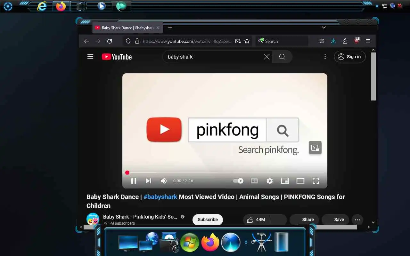This screenshot has width=410, height=256.
Task: Toggle the autoplay switch
Action: (x=238, y=181)
